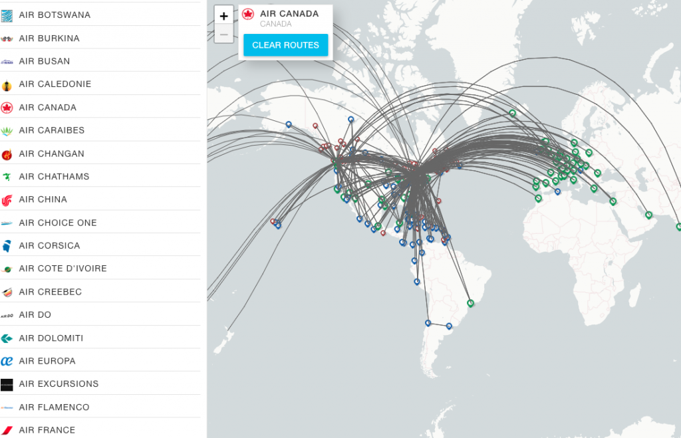Click the Air Do logo icon
This screenshot has width=681, height=438.
7,316
